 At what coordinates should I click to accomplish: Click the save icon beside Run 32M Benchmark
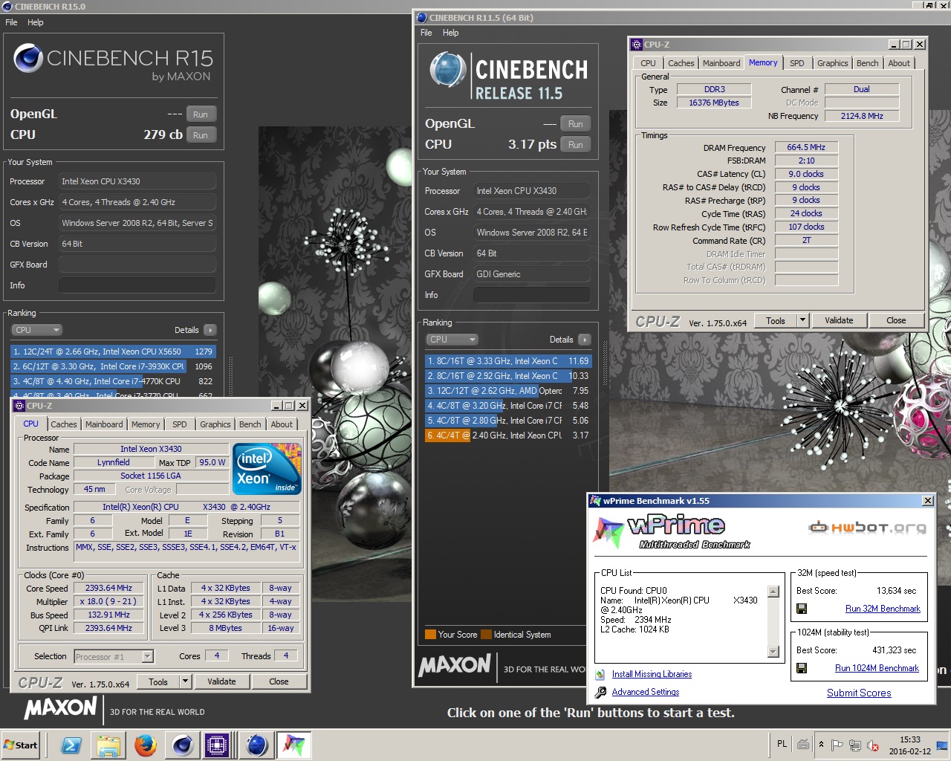(x=802, y=609)
